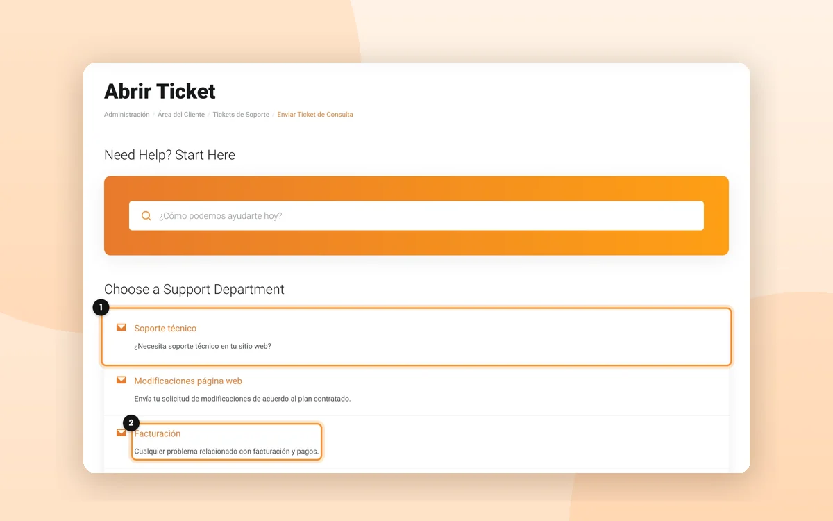
Task: Click the 'Choose a Support Department' heading
Action: [194, 290]
